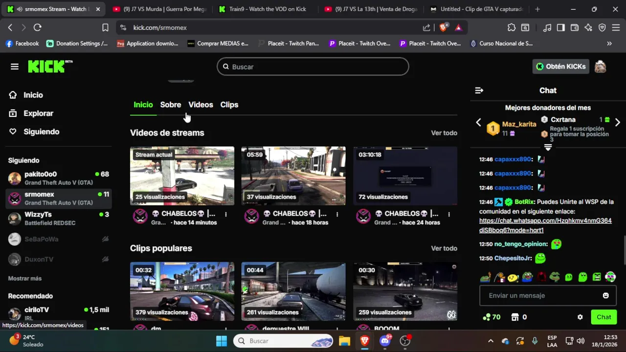626x352 pixels.
Task: Show hidden system tray icons
Action: [491, 341]
